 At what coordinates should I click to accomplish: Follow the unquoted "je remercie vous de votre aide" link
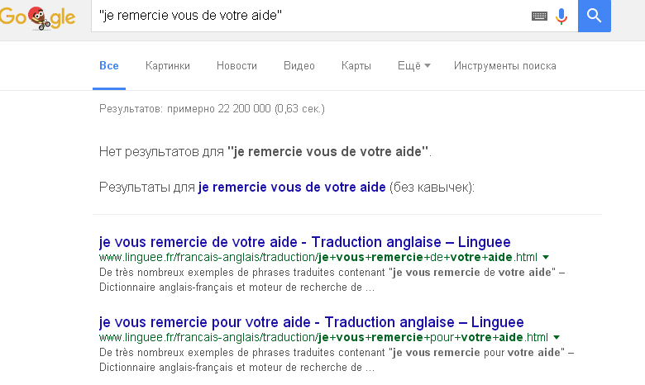(x=292, y=187)
